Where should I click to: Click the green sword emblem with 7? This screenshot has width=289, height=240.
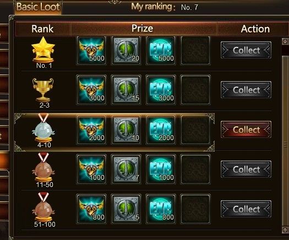click(126, 169)
